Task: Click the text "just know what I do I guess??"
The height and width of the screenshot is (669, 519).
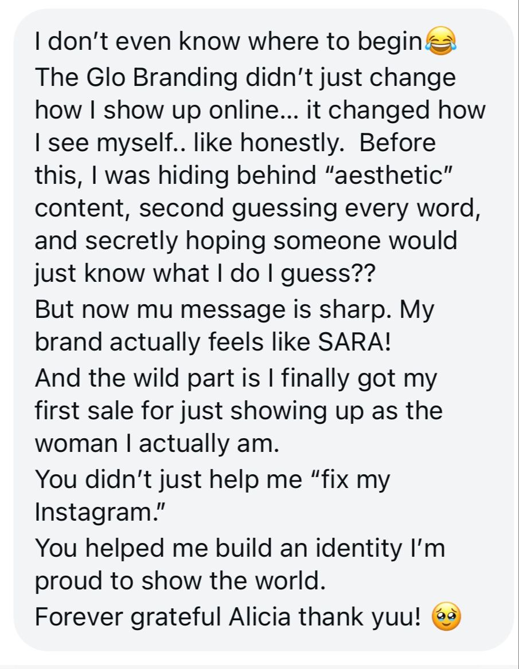Action: click(x=205, y=273)
